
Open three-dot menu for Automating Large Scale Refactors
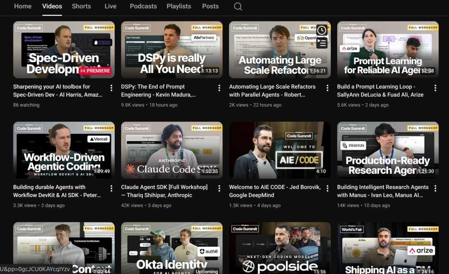tap(327, 88)
